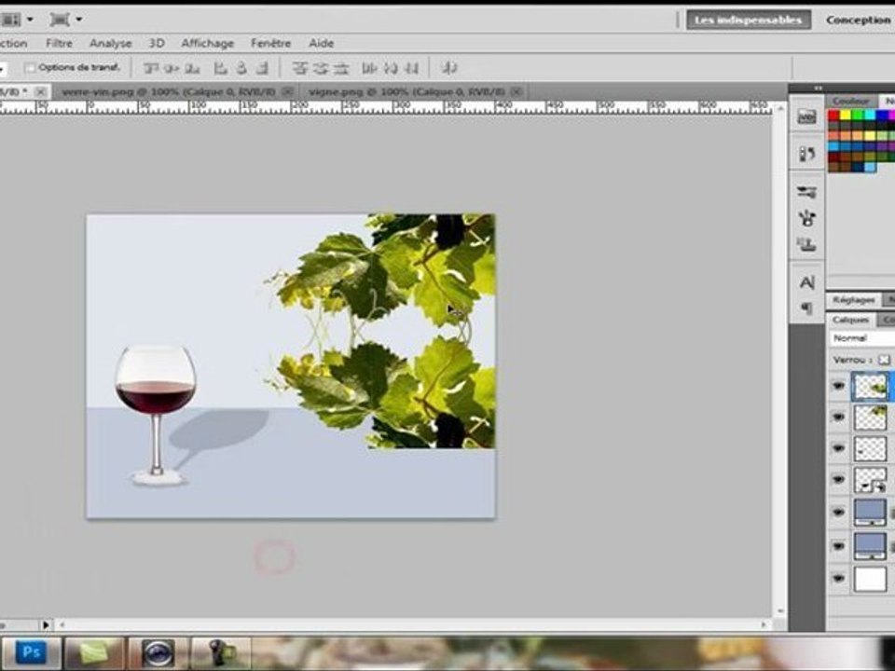
Task: Click the Align bottom edges icon
Action: pos(192,68)
